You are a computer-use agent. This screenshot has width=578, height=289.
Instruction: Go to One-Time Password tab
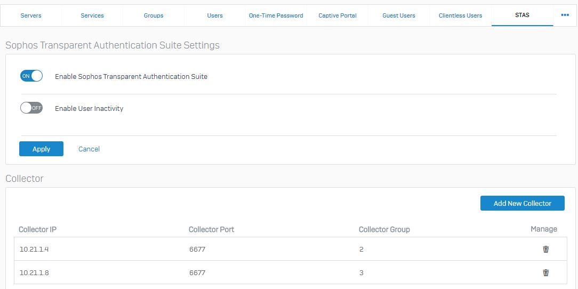[x=276, y=15]
